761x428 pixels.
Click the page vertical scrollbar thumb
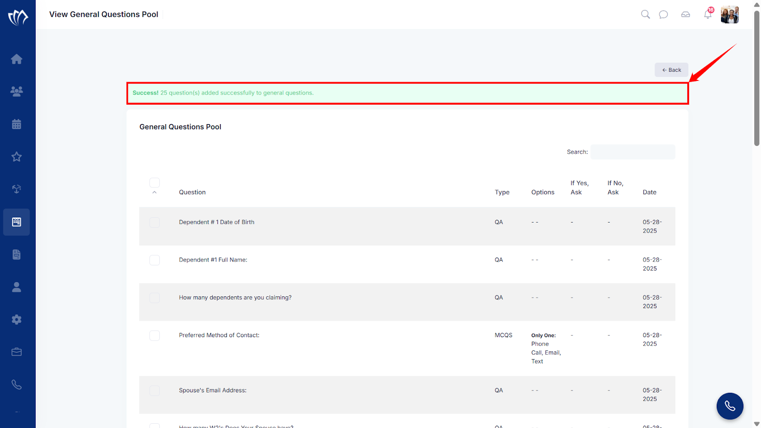coord(757,78)
